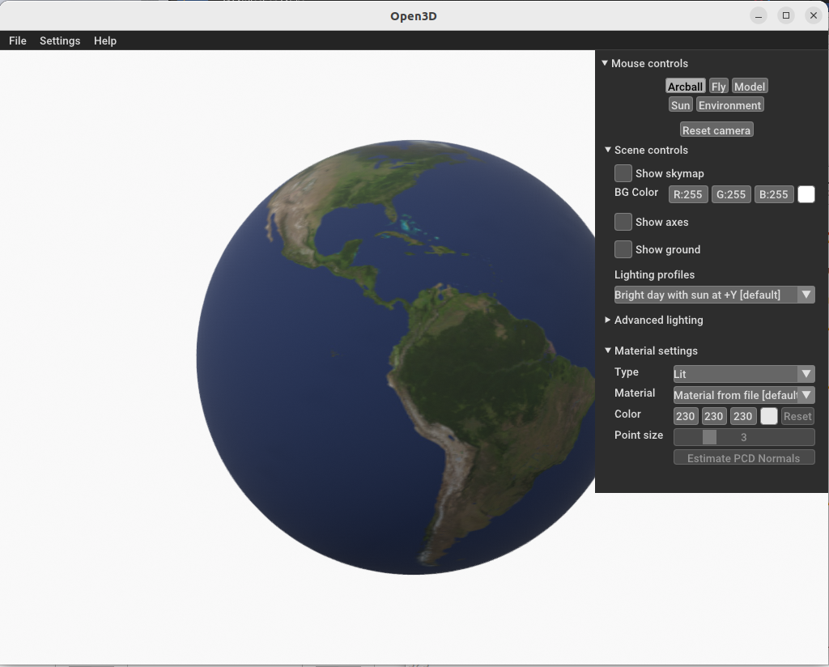The height and width of the screenshot is (667, 829).
Task: Maximize the Open3D window
Action: coord(785,15)
